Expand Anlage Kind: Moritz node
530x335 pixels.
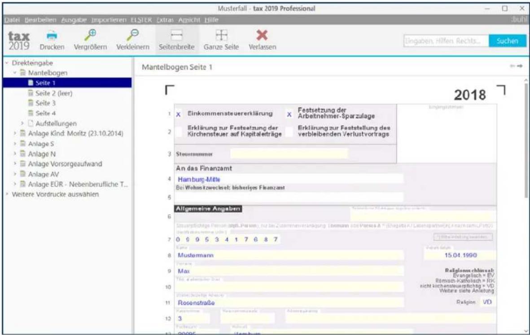tap(15, 133)
